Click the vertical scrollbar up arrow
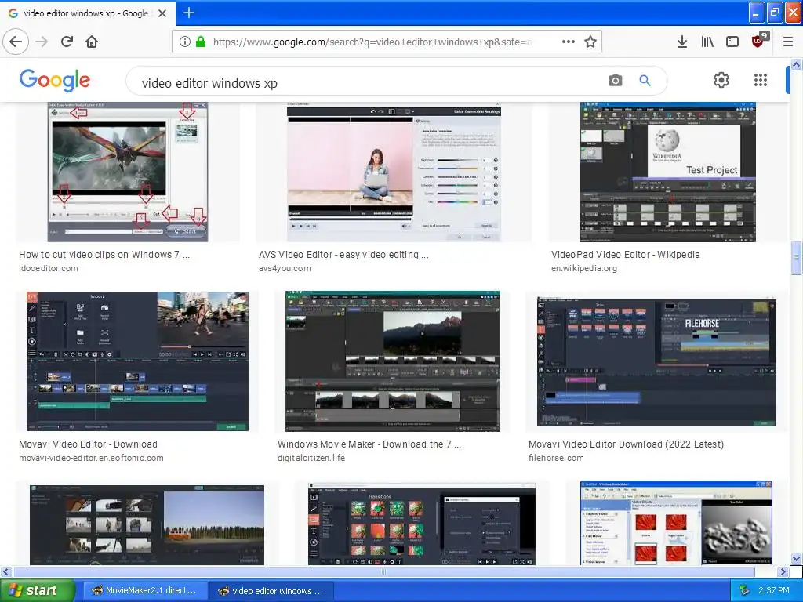 pos(797,64)
